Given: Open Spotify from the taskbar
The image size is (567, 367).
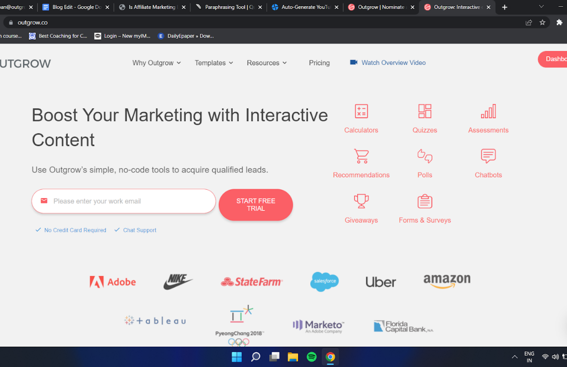Looking at the screenshot, I should [311, 357].
